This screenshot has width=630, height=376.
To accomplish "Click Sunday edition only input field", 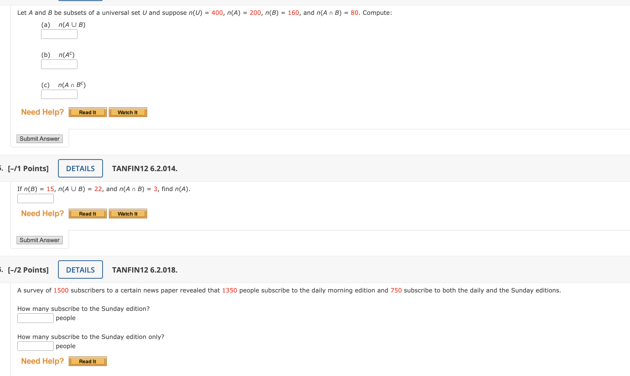I will (x=35, y=346).
